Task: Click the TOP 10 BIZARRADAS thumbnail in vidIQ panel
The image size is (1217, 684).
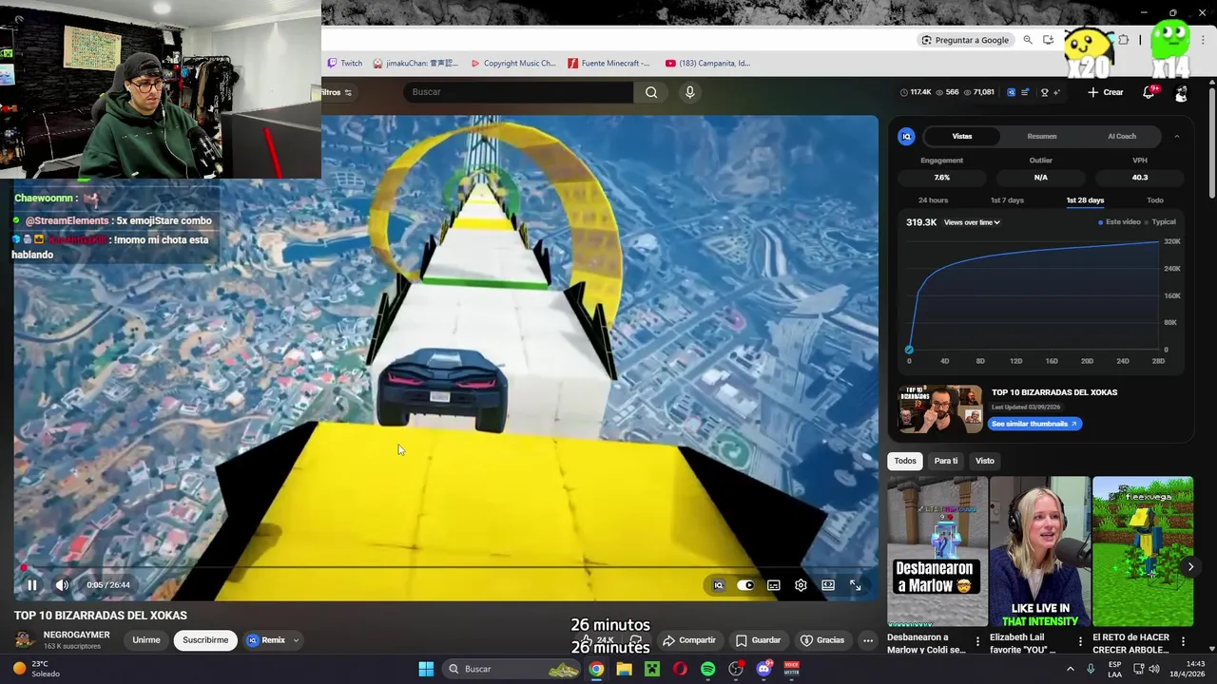Action: tap(940, 408)
